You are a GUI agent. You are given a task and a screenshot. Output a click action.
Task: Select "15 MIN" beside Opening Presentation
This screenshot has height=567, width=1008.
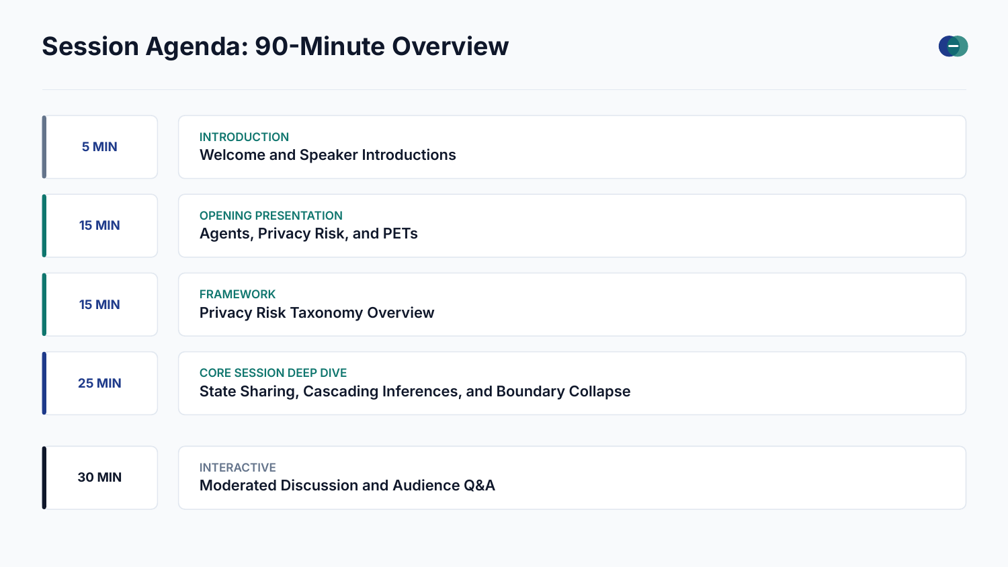(x=100, y=226)
